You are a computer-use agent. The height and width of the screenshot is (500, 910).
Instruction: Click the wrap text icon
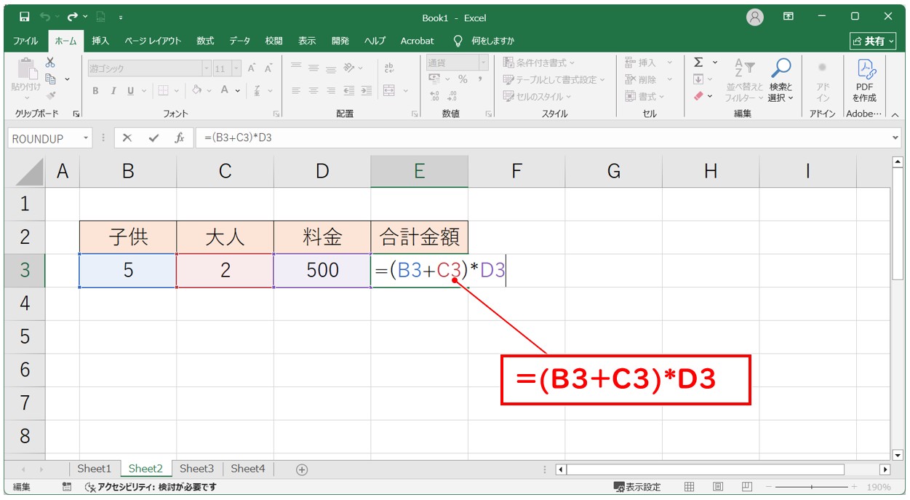(x=388, y=68)
